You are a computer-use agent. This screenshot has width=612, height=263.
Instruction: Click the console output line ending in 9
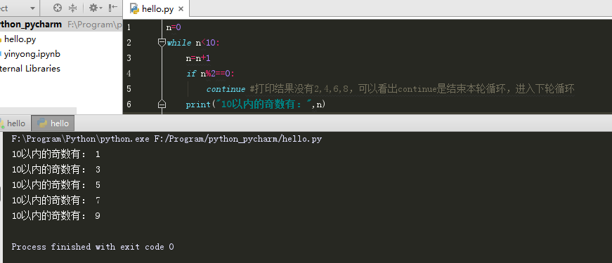[56, 215]
